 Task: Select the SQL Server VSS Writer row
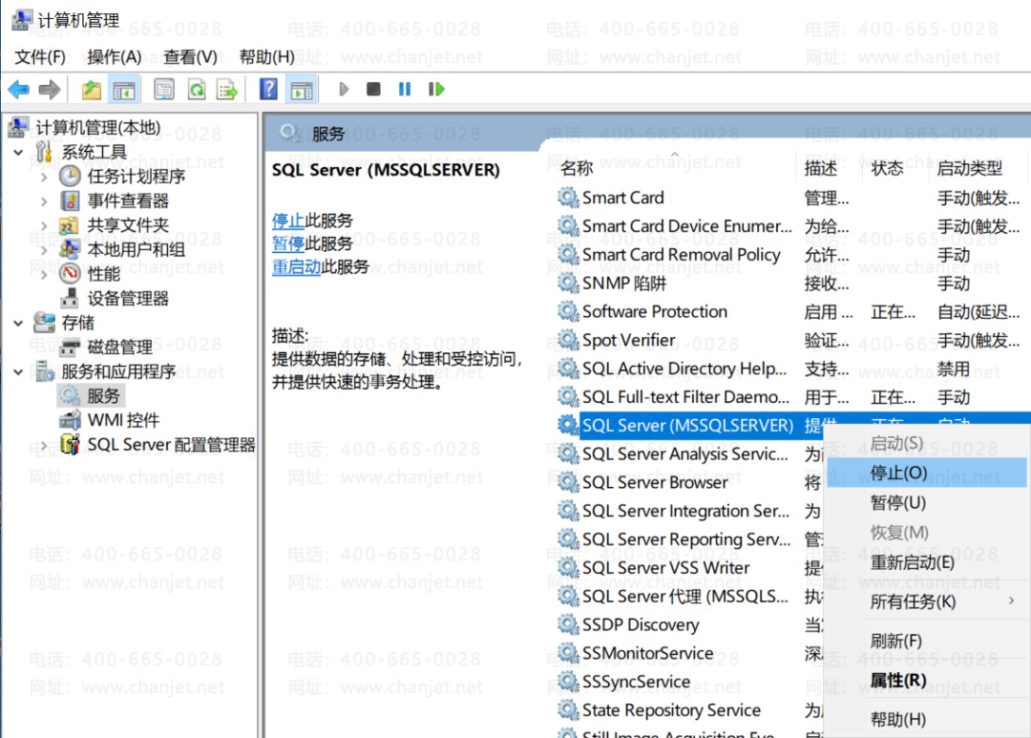click(x=689, y=568)
